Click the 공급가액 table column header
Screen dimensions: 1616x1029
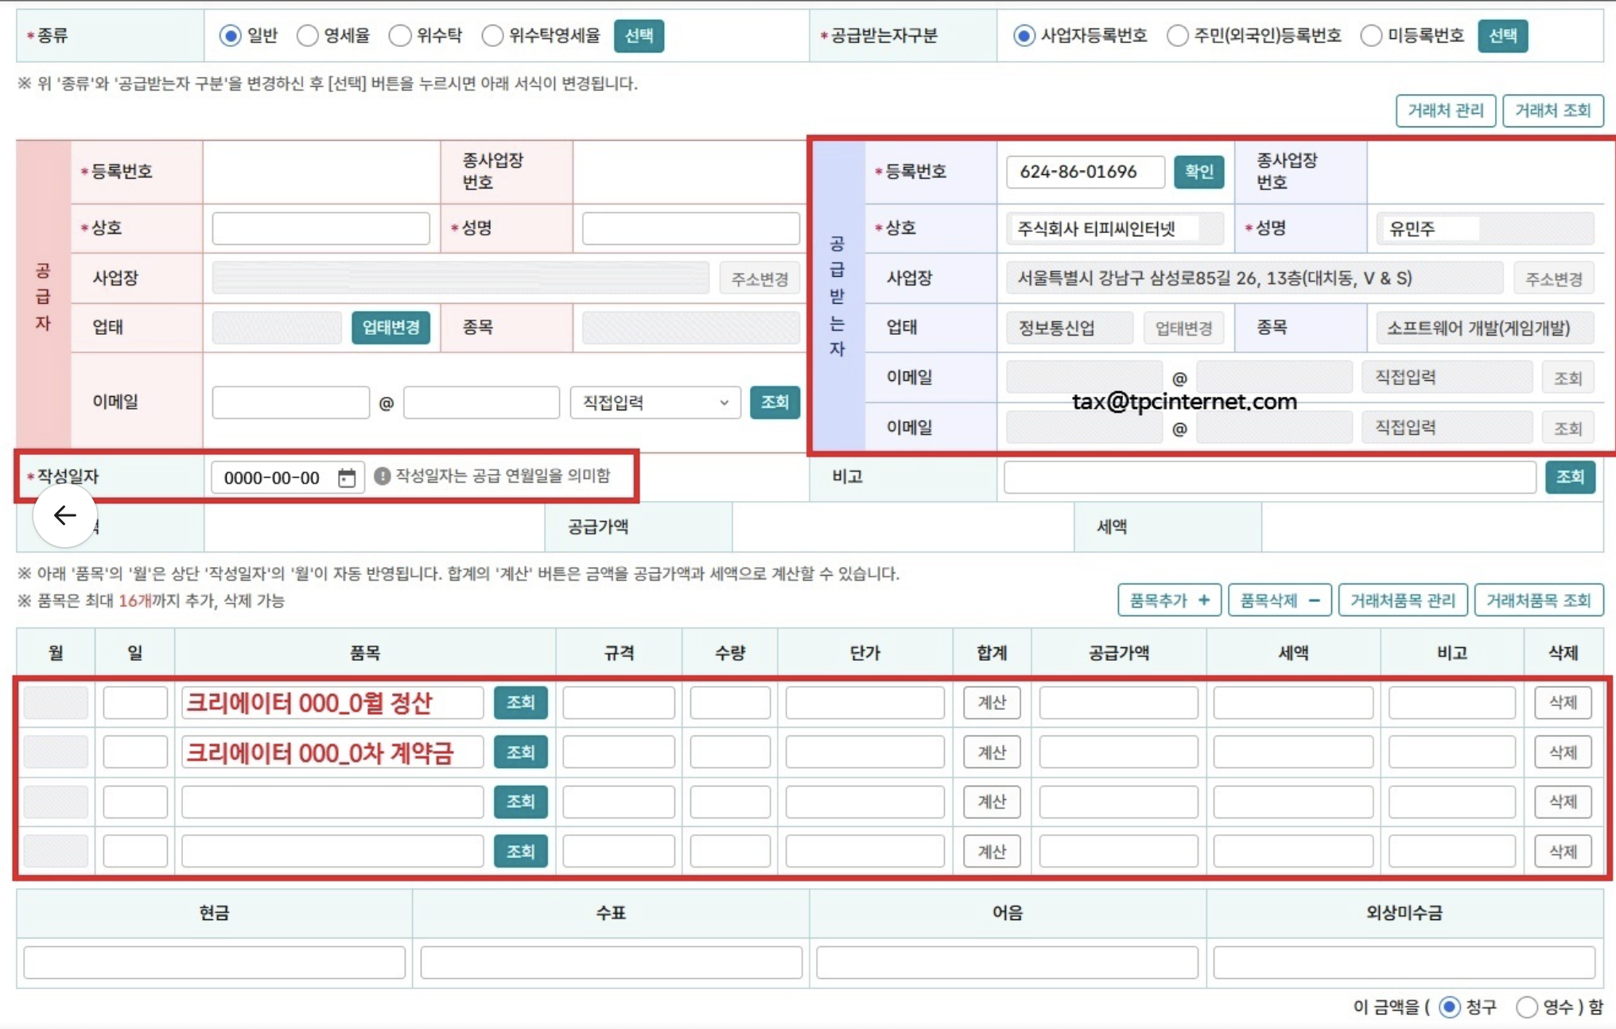coord(1119,653)
